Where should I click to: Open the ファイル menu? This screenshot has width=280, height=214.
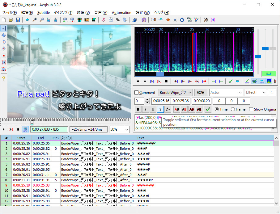point(10,13)
